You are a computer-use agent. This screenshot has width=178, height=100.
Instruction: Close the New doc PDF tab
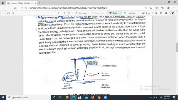[x=35, y=3]
